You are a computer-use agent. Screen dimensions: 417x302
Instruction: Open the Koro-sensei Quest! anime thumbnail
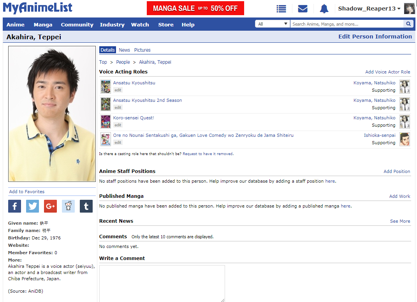(106, 121)
